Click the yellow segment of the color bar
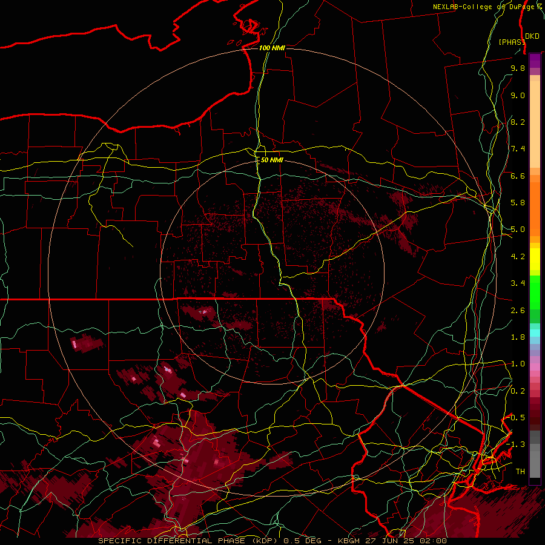 535,259
